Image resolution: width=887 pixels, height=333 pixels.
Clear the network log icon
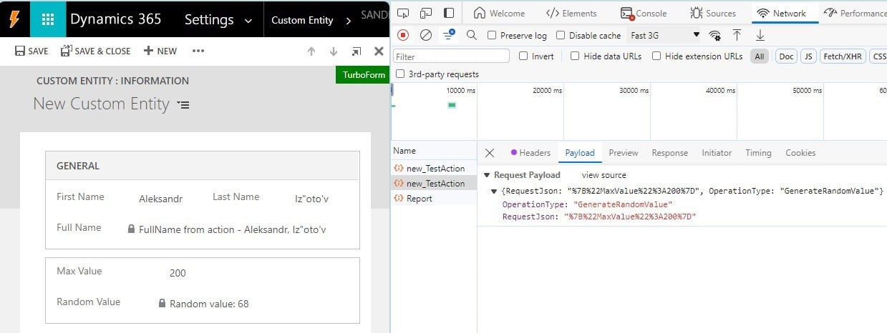(x=426, y=35)
